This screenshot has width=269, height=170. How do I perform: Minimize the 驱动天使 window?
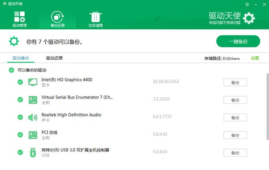point(256,4)
